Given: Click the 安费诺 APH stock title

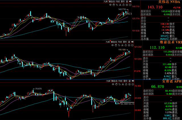Looking at the screenshot, I should [x=171, y=81].
